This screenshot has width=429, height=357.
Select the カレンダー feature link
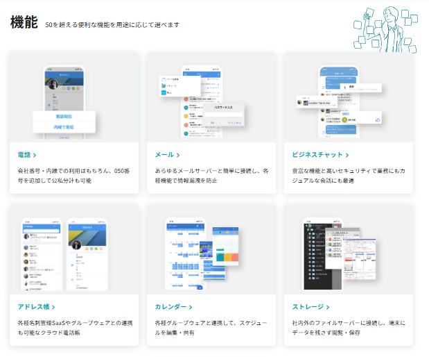[x=171, y=306]
